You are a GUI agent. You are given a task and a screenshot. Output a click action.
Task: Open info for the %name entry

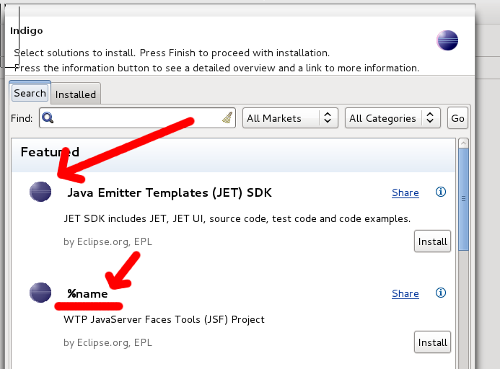[x=441, y=293]
